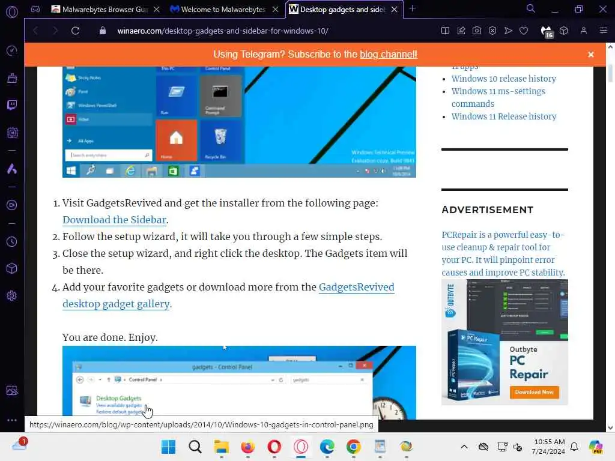Open the Opera GX menu logo
The width and height of the screenshot is (615, 461).
[x=12, y=12]
